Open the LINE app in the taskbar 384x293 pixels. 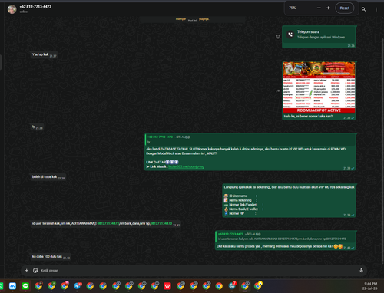click(x=25, y=286)
